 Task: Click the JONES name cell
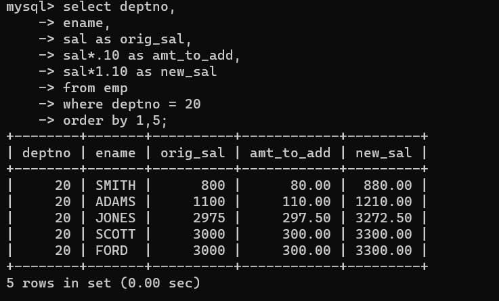116,218
